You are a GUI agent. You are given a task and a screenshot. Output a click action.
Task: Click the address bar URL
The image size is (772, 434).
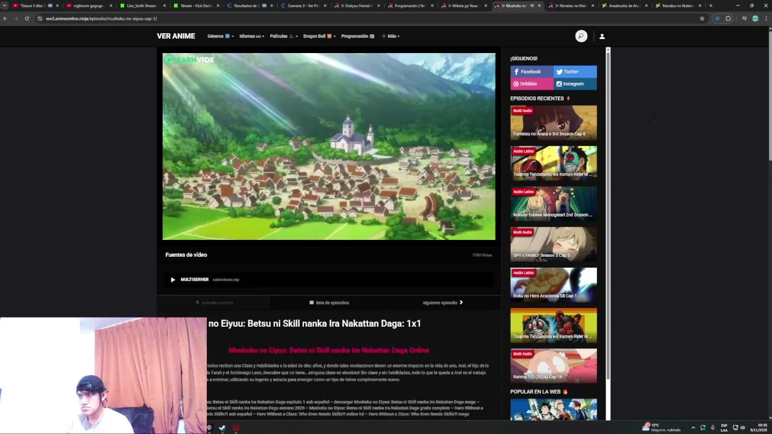click(x=101, y=19)
